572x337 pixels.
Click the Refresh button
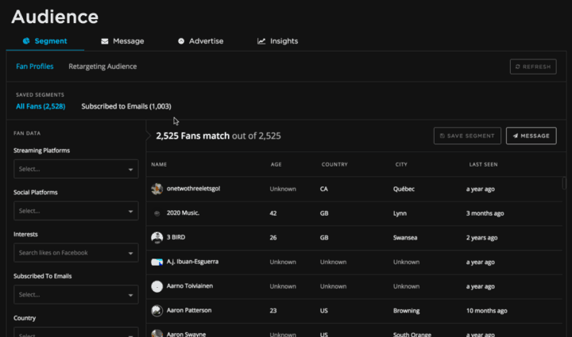tap(532, 67)
